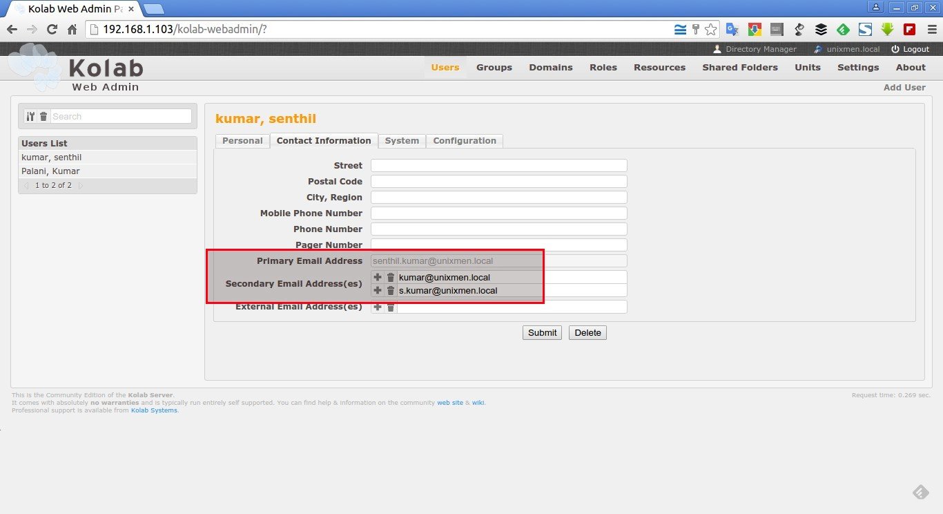943x514 pixels.
Task: Click the kumar@unixmen.local secondary email field
Action: (512, 277)
